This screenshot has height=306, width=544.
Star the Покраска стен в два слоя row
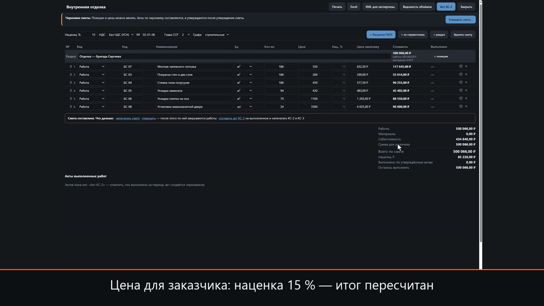point(461,74)
